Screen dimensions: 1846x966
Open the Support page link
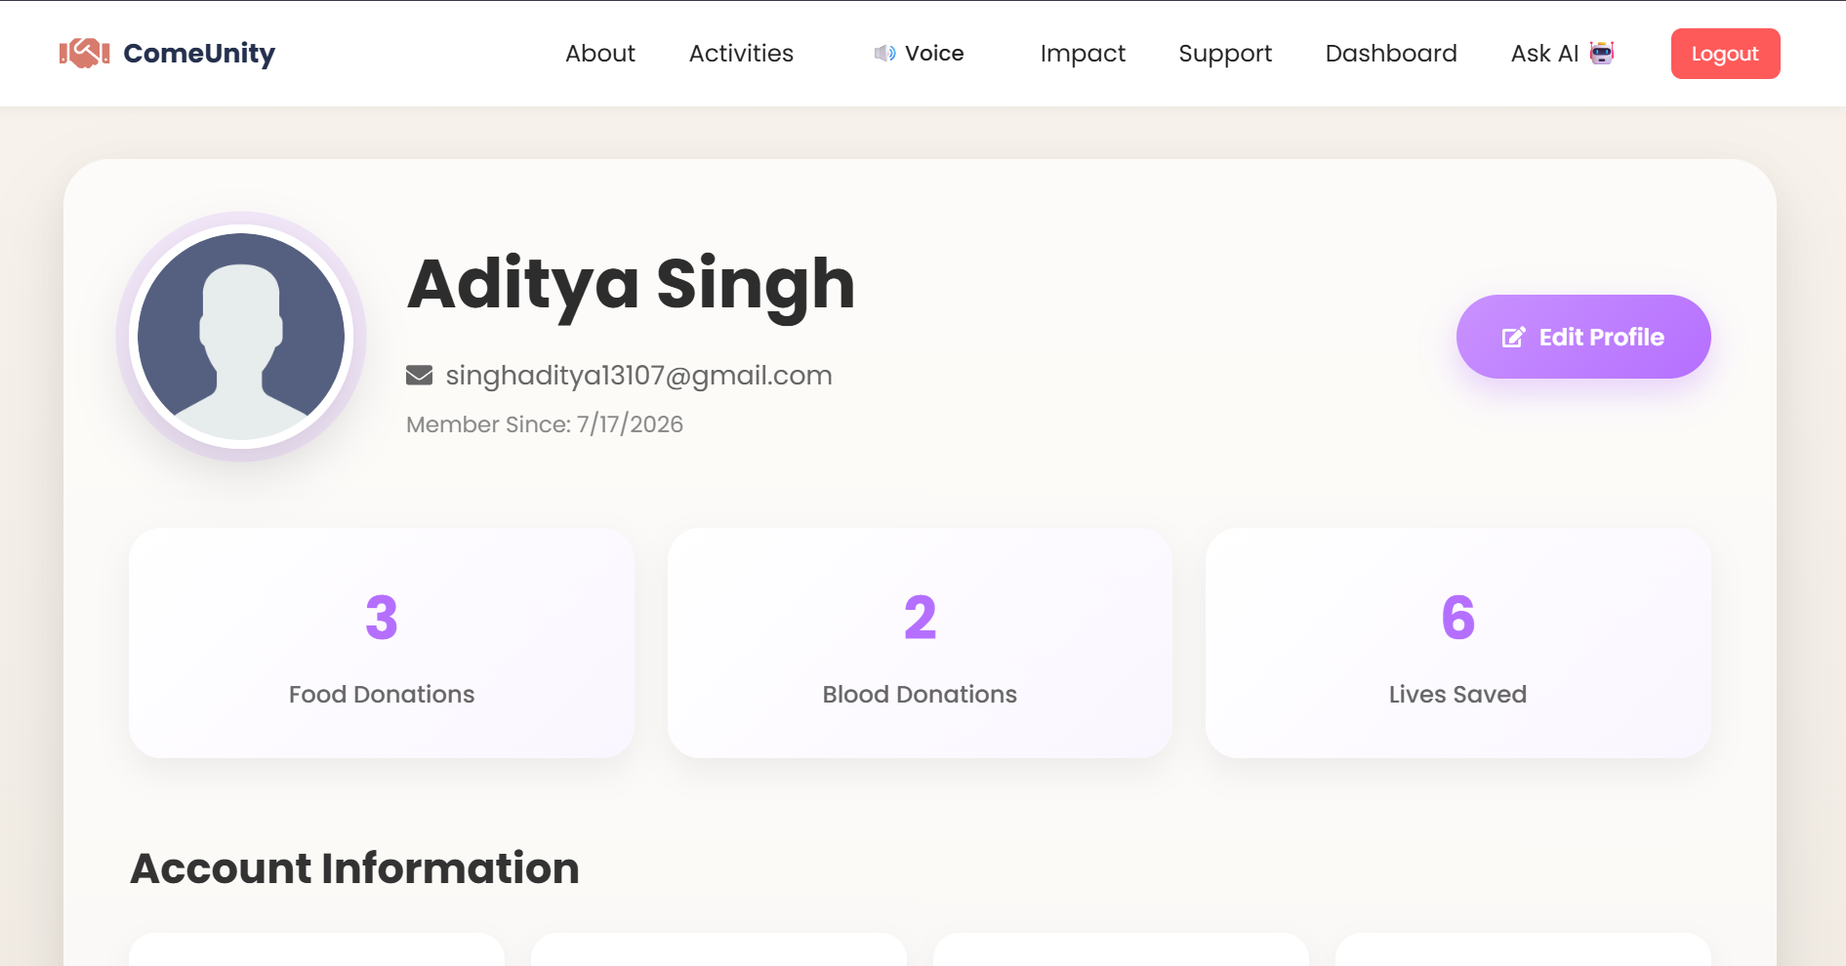click(x=1225, y=54)
